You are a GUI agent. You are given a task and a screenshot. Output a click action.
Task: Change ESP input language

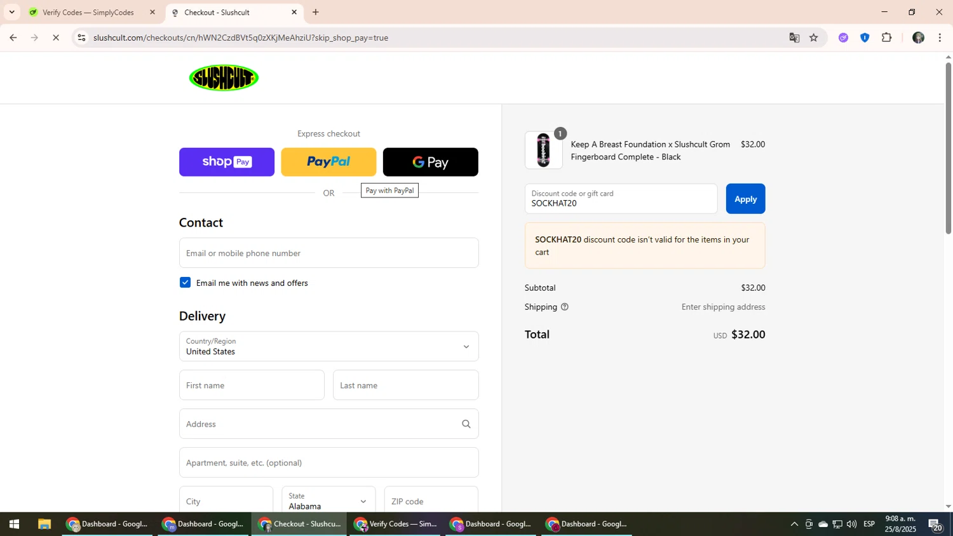(x=869, y=524)
